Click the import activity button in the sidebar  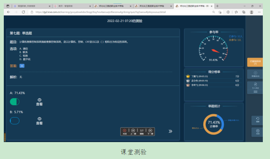255,85
